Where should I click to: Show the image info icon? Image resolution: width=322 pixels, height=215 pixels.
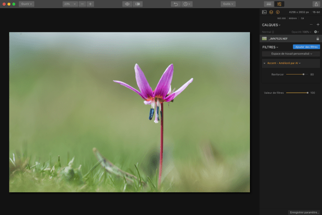[x=277, y=12]
